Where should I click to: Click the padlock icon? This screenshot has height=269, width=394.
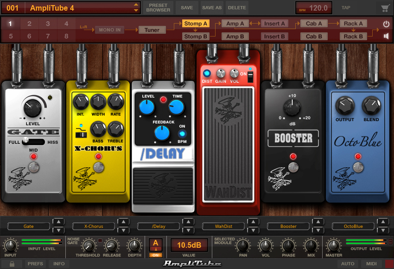click(12, 264)
